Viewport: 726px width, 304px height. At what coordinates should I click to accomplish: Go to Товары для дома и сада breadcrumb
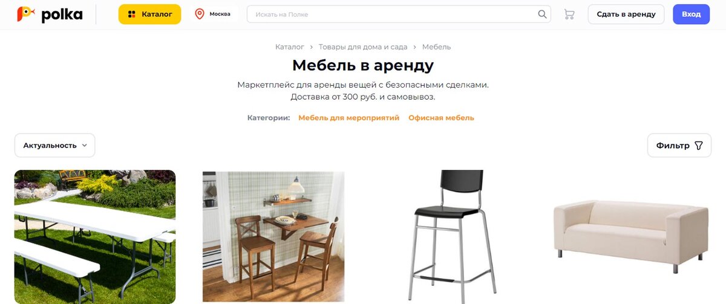click(363, 47)
